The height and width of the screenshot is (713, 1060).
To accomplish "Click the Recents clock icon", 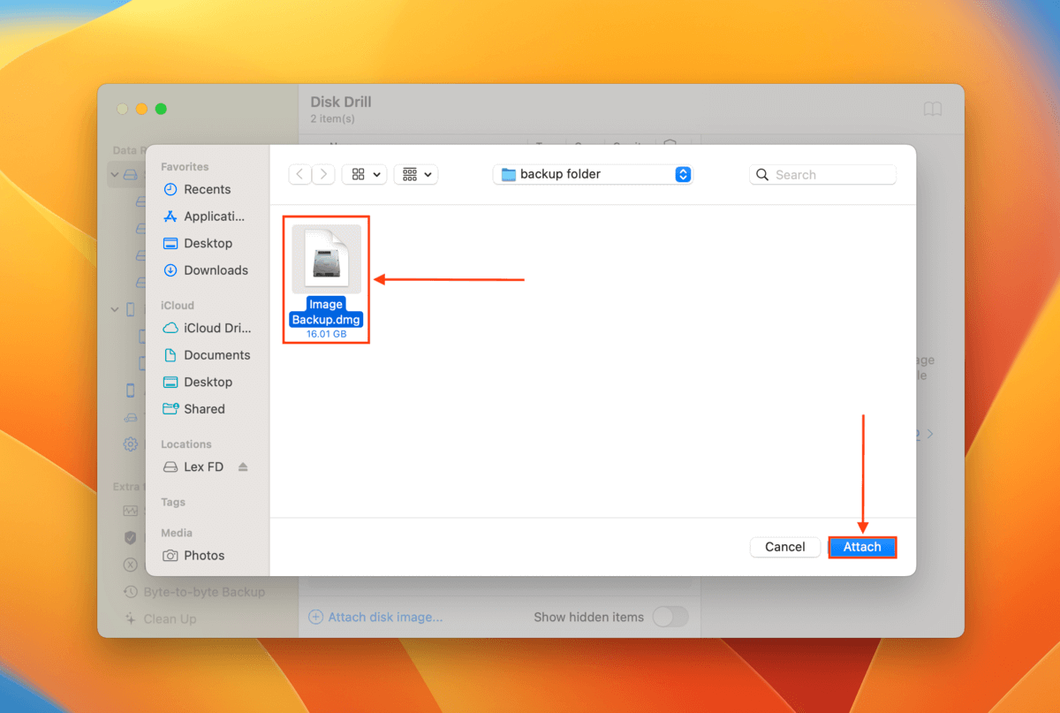I will pos(170,189).
